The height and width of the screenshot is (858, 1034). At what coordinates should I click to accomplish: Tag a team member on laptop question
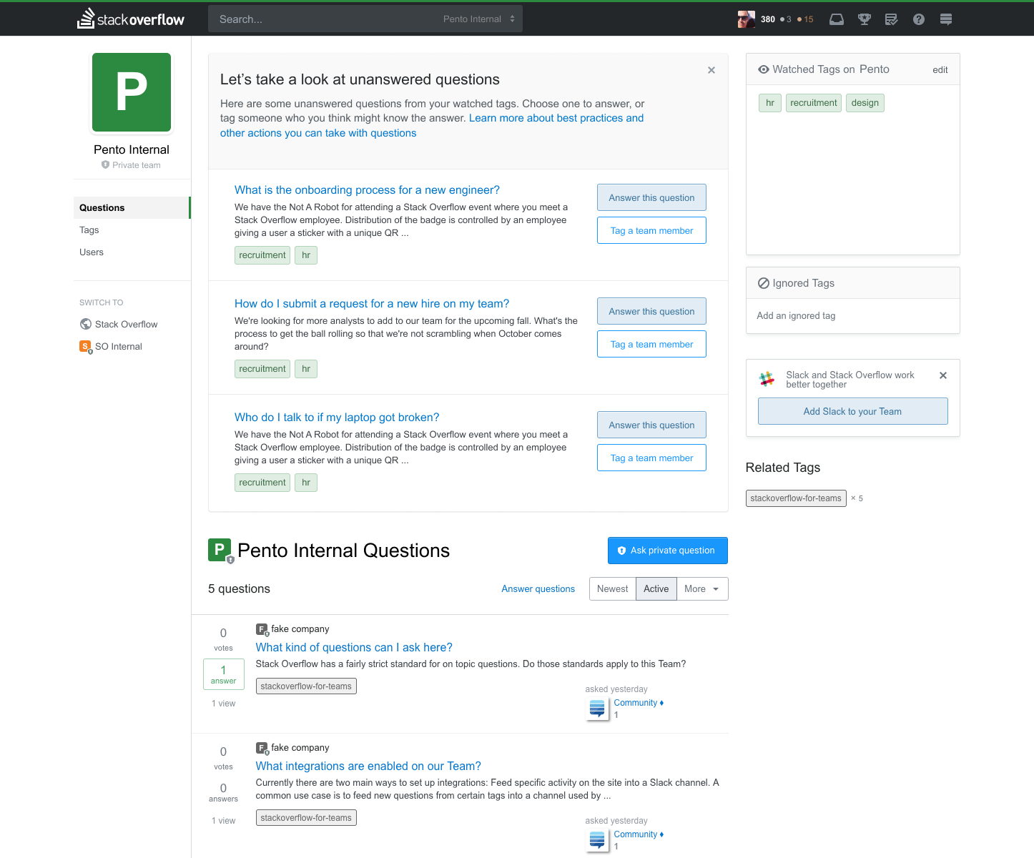coord(651,458)
